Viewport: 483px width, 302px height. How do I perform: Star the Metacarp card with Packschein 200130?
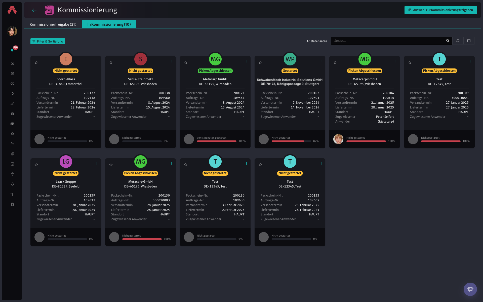pyautogui.click(x=111, y=165)
